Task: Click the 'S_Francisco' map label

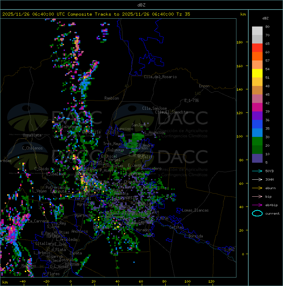Action: 122,129
